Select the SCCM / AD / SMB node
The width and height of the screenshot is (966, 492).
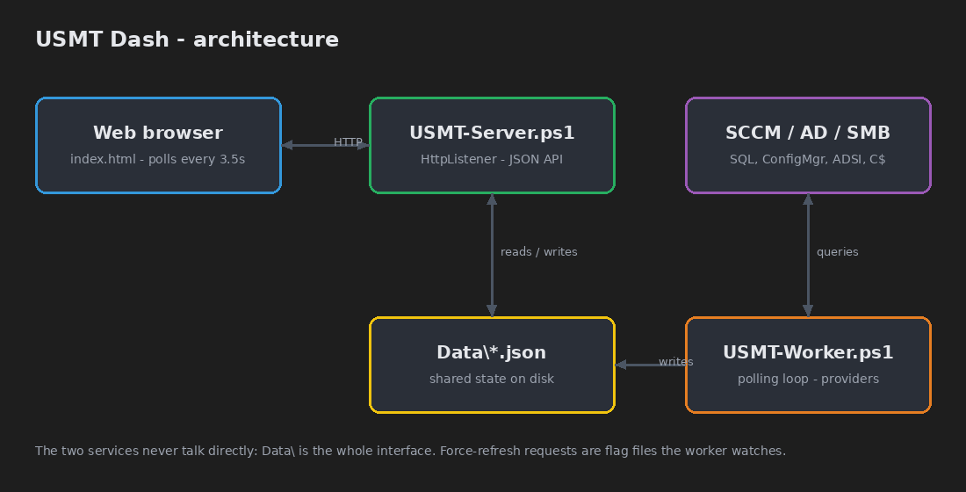tap(808, 146)
